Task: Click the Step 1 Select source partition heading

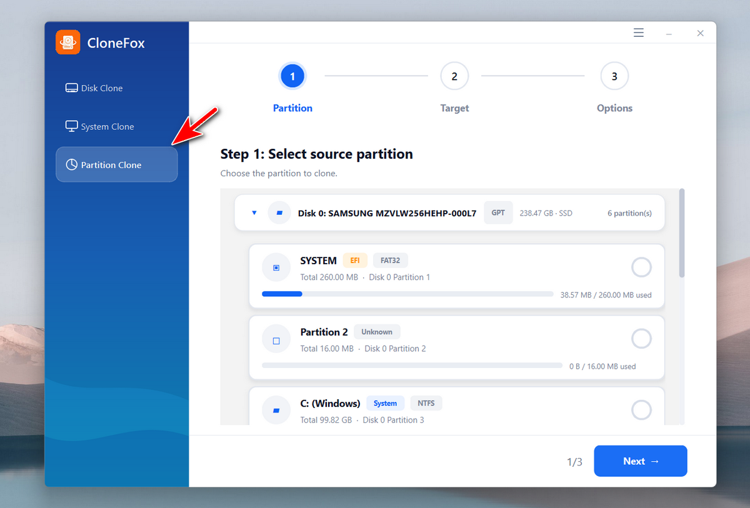Action: (x=317, y=154)
